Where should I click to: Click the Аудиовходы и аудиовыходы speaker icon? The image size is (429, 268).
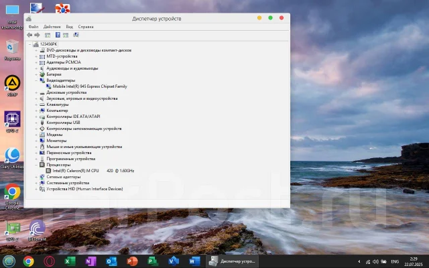tap(42, 68)
